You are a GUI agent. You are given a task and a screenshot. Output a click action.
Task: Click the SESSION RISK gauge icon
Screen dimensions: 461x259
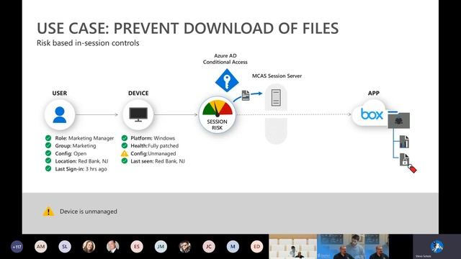point(218,115)
